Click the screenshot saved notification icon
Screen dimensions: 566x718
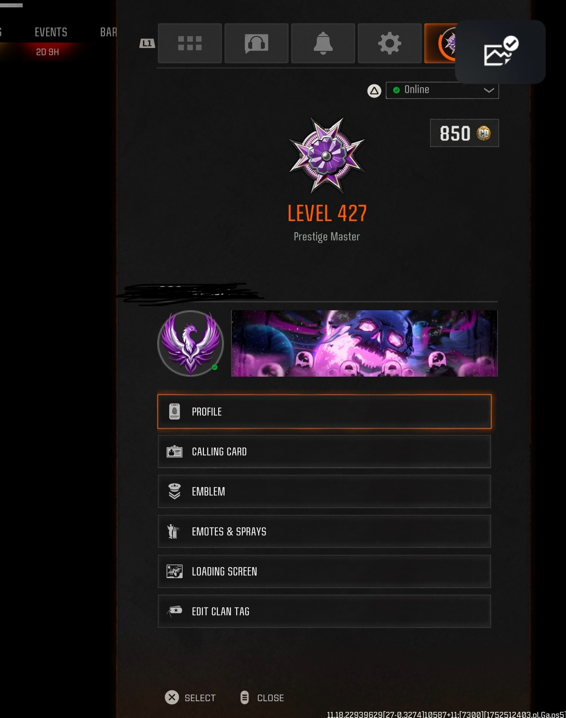(500, 52)
